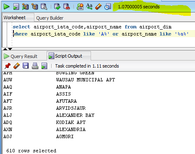
Task: Run the statement with the green play icon
Action: [x=6, y=7]
